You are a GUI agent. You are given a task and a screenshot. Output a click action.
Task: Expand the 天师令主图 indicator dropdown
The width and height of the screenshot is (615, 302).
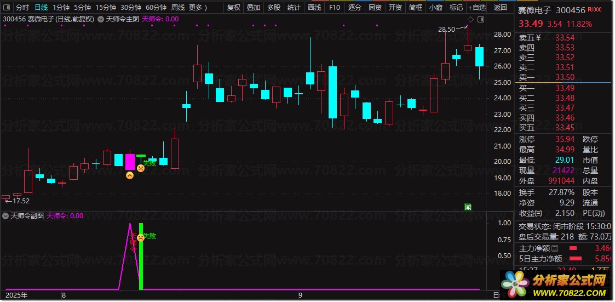(100, 19)
